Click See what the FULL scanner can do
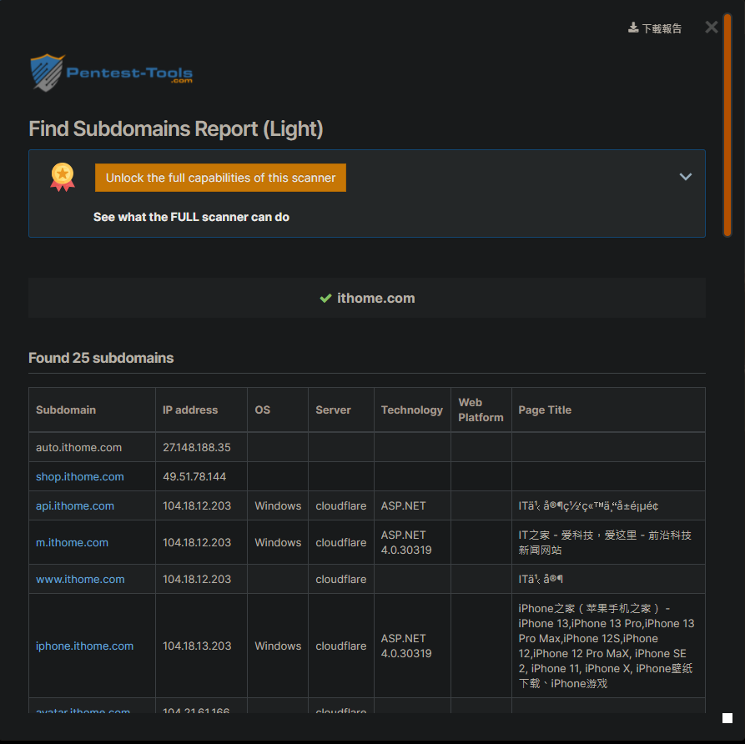The width and height of the screenshot is (745, 744). 191,217
